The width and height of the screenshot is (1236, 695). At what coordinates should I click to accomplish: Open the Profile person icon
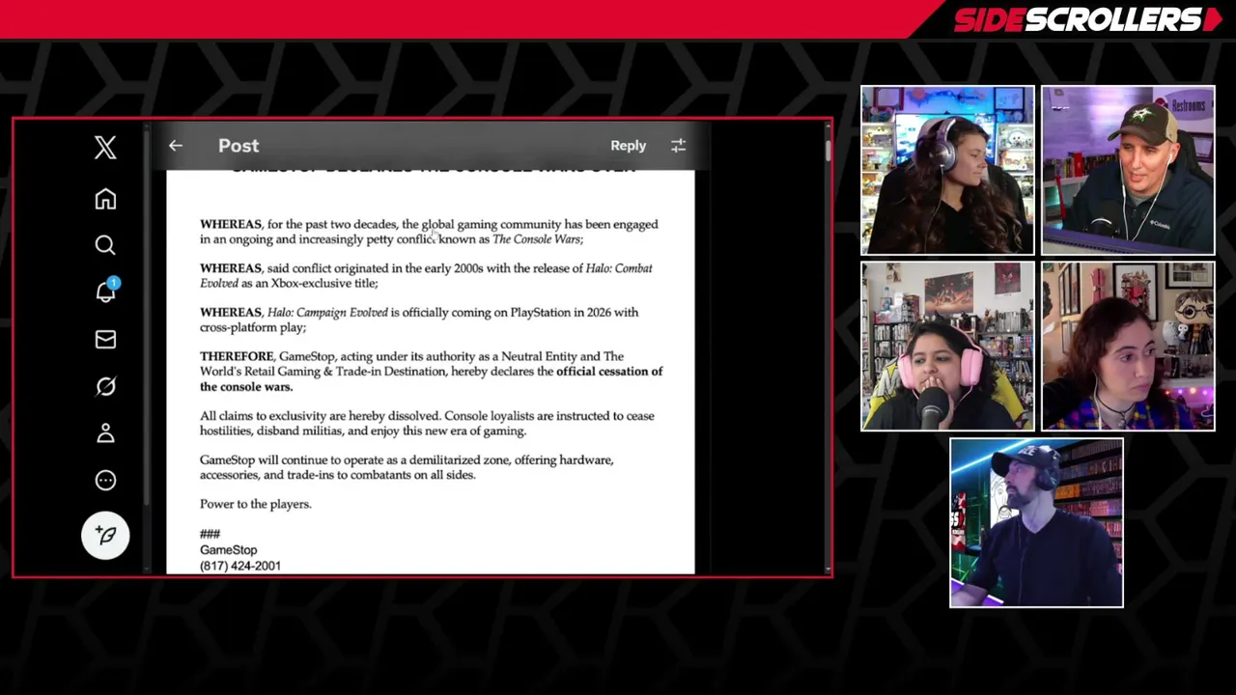click(105, 433)
